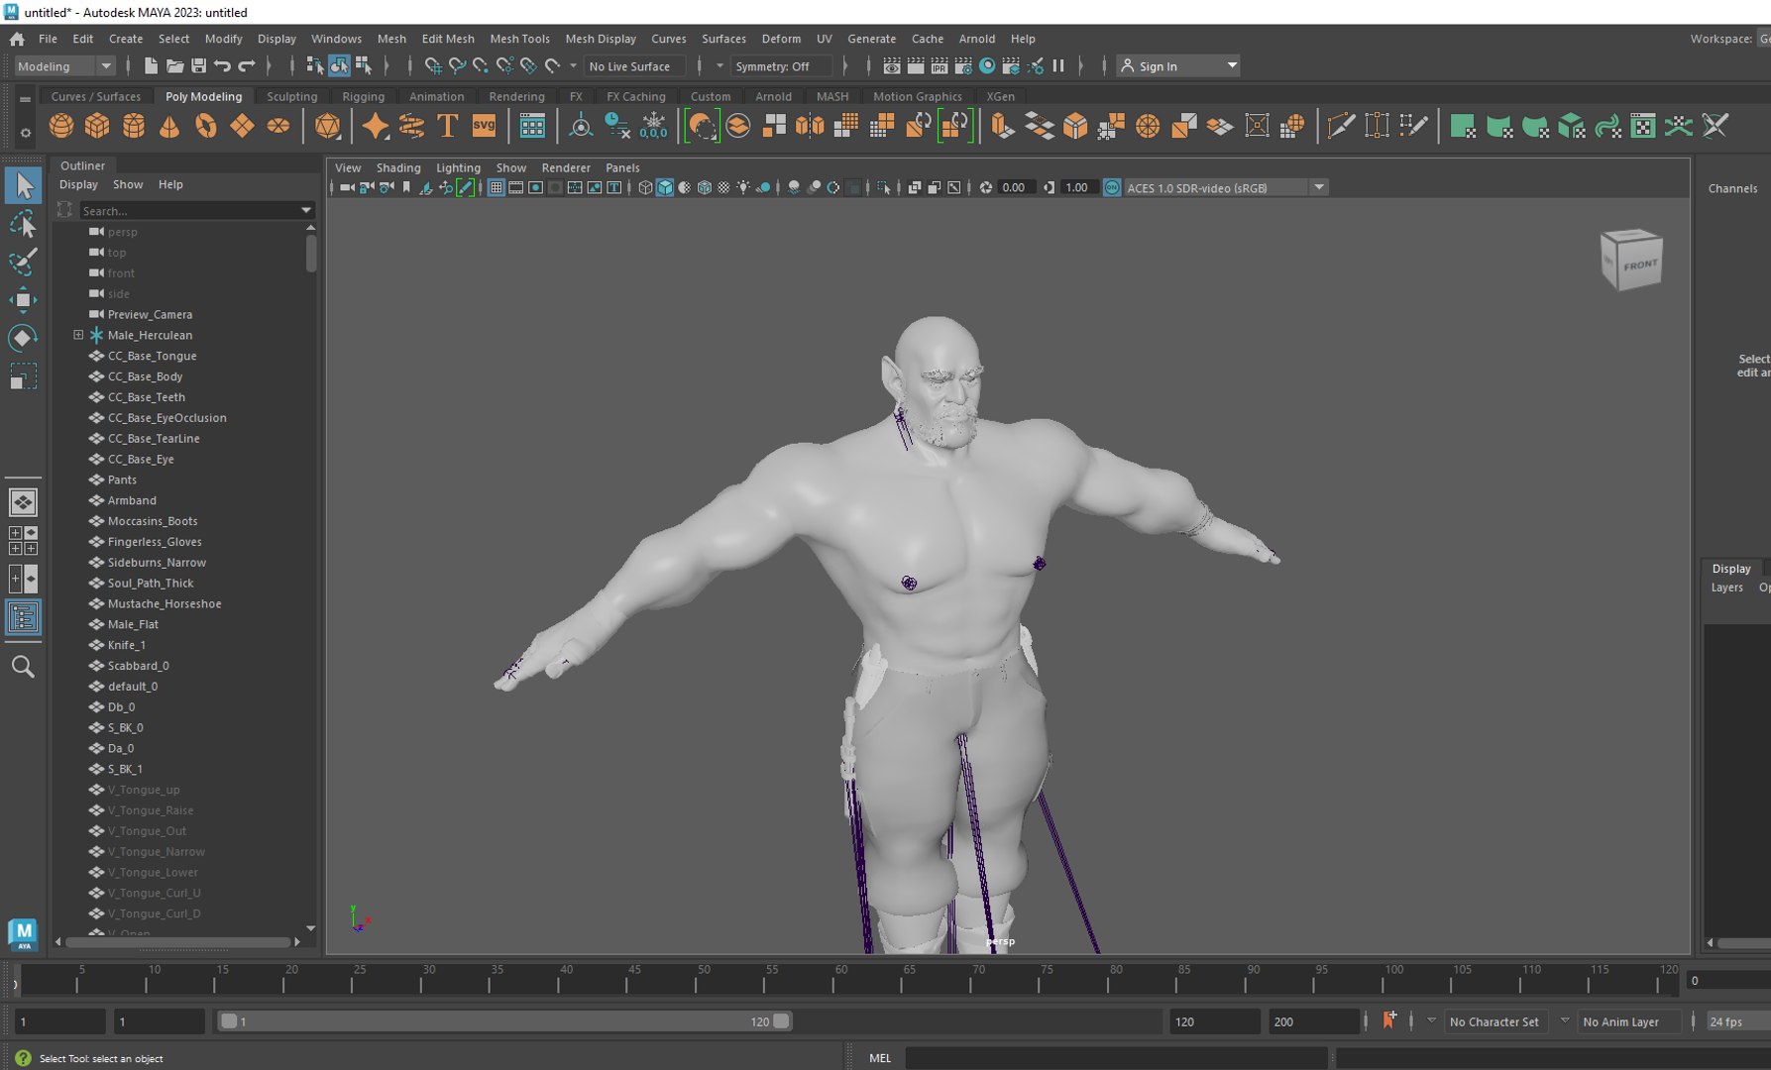Click the Multi-Cut tool shelf icon
Screen dimensions: 1771x1070
[1340, 126]
